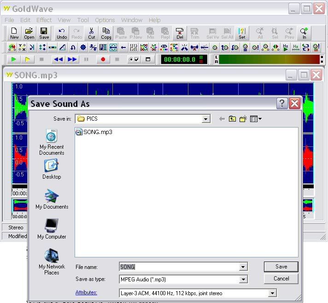328x303 pixels.
Task: Open the Tool menu
Action: tap(83, 20)
